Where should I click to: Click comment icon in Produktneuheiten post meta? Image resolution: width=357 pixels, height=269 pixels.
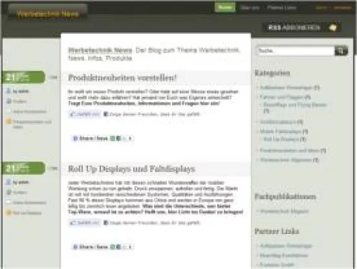[x=9, y=111]
